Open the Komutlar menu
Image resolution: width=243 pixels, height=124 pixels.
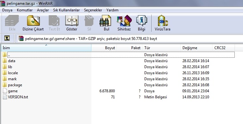pos(25,10)
